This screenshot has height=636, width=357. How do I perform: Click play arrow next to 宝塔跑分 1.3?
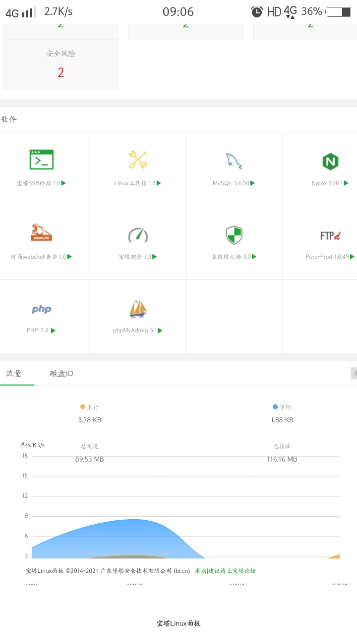point(155,256)
